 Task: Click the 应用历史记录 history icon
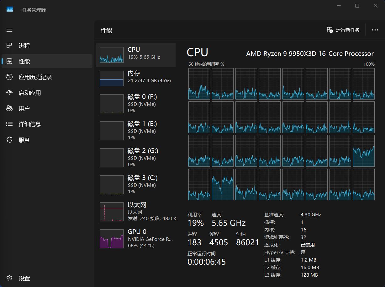pyautogui.click(x=9, y=77)
